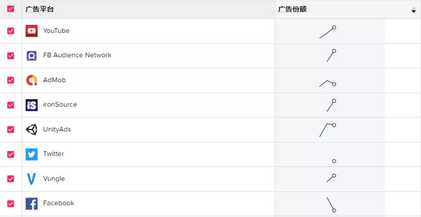Click the AdMob logo icon

pos(32,80)
